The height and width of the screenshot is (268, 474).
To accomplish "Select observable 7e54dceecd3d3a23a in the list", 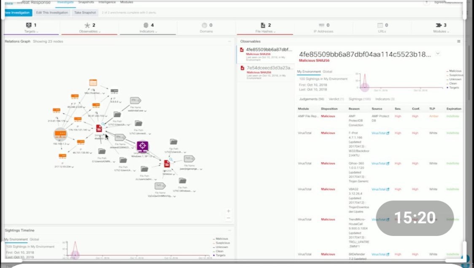I will click(x=265, y=72).
